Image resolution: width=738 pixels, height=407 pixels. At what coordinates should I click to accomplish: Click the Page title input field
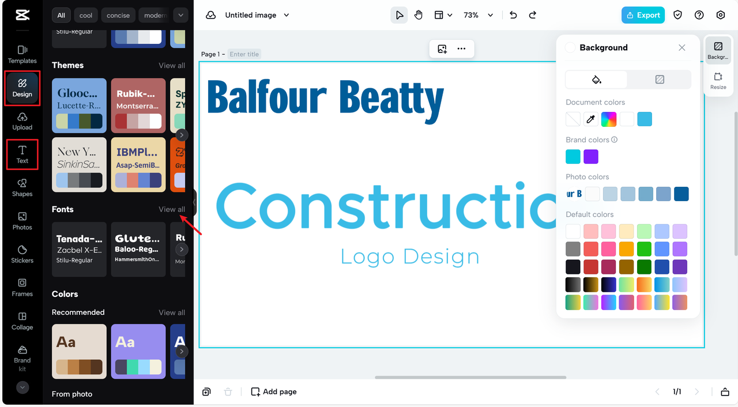pos(244,54)
